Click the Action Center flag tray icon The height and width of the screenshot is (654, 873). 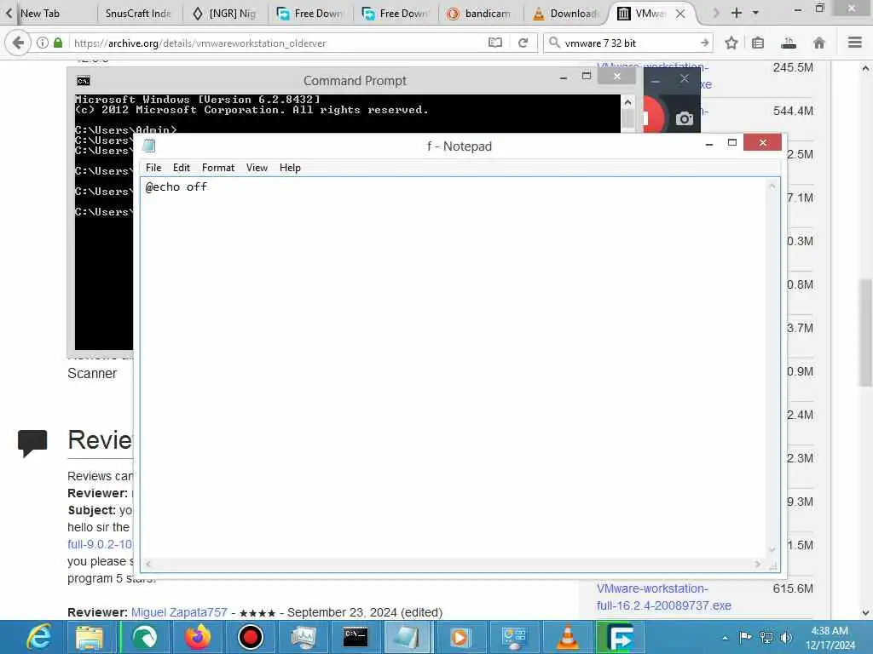coord(745,637)
